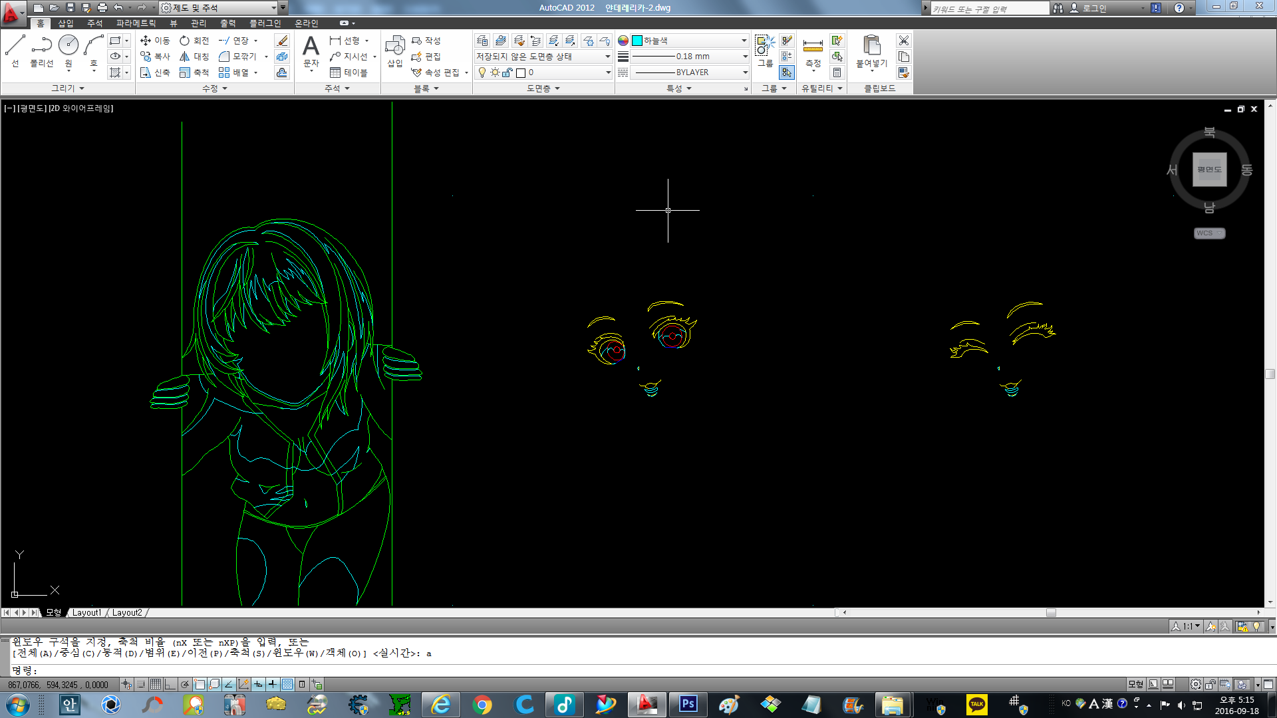Click the 로그인 sign-in button

pos(1087,8)
